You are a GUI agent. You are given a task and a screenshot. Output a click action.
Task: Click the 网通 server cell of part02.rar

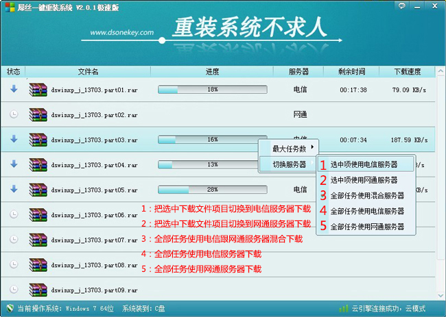pyautogui.click(x=300, y=114)
